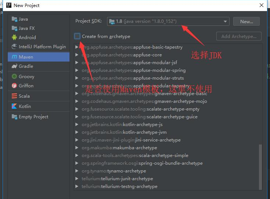Expand kotlin-archetype-js node
270x199 pixels.
(77, 124)
